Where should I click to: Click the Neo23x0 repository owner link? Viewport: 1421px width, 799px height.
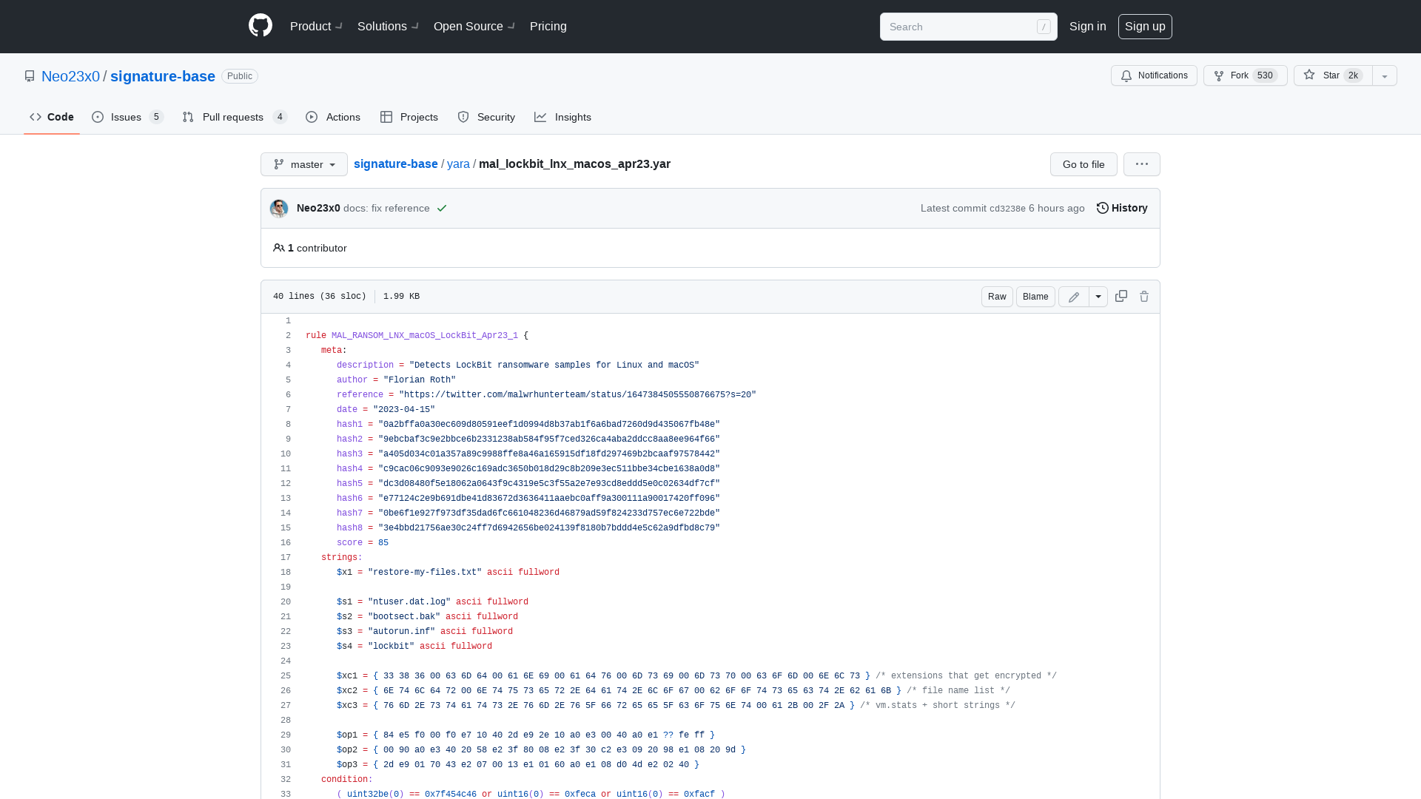(71, 76)
